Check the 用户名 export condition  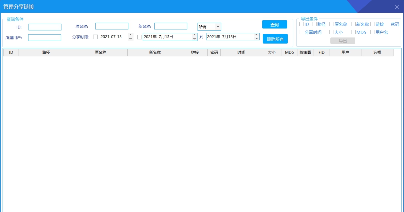tap(372, 32)
